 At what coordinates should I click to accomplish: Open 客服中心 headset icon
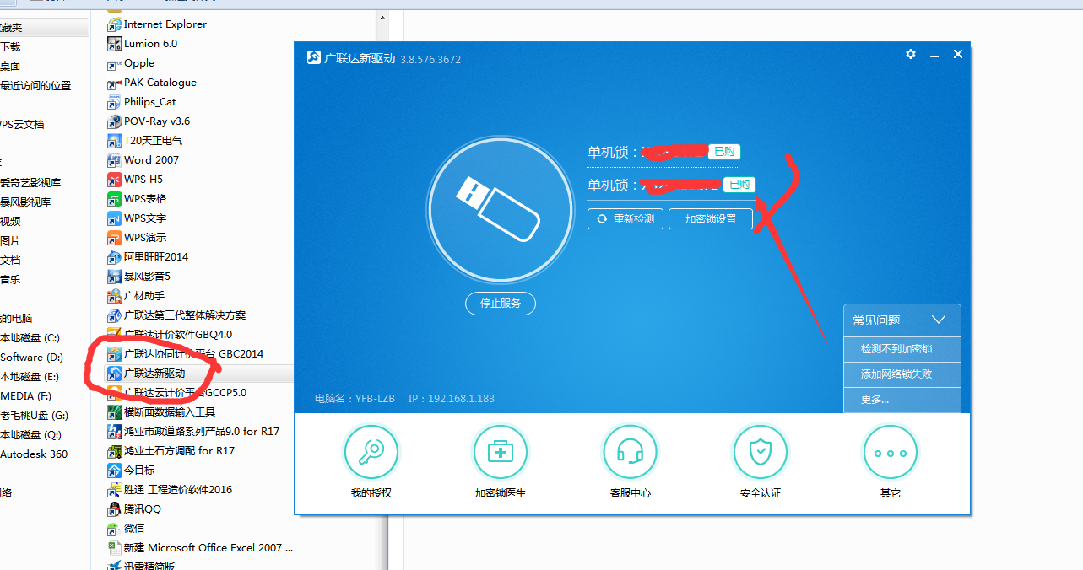tap(631, 452)
